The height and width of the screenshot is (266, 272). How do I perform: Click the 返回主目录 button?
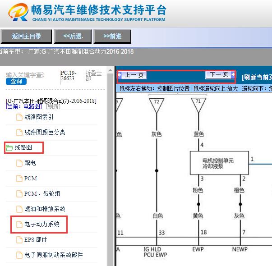click(x=26, y=36)
